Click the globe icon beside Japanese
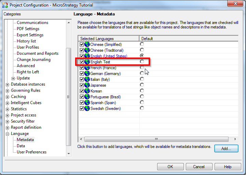The image size is (246, 175). click(x=87, y=85)
